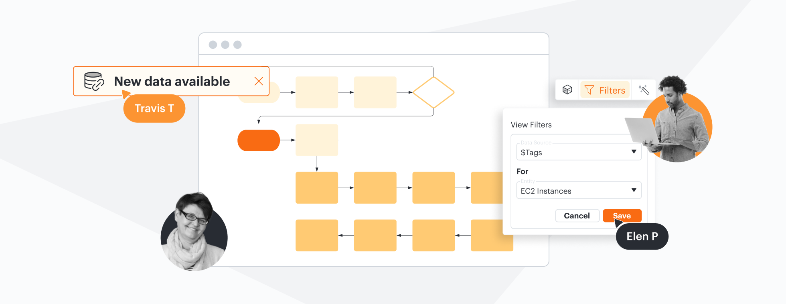
Task: Click the magic wand icon
Action: [x=644, y=90]
